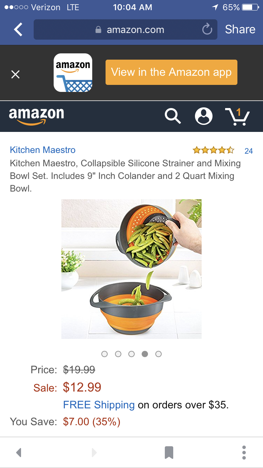263x468 pixels.
Task: Open the three-dot more options menu
Action: click(244, 453)
